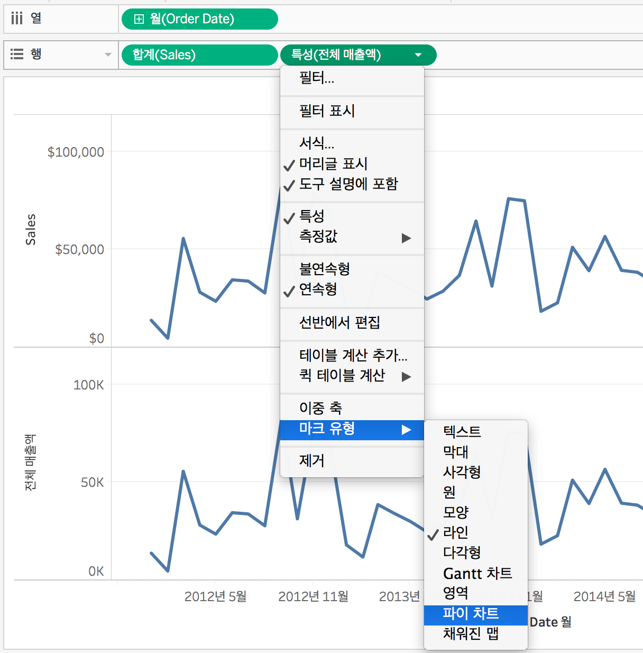This screenshot has width=643, height=653.
Task: Select the checked 라인 mark type
Action: [476, 532]
